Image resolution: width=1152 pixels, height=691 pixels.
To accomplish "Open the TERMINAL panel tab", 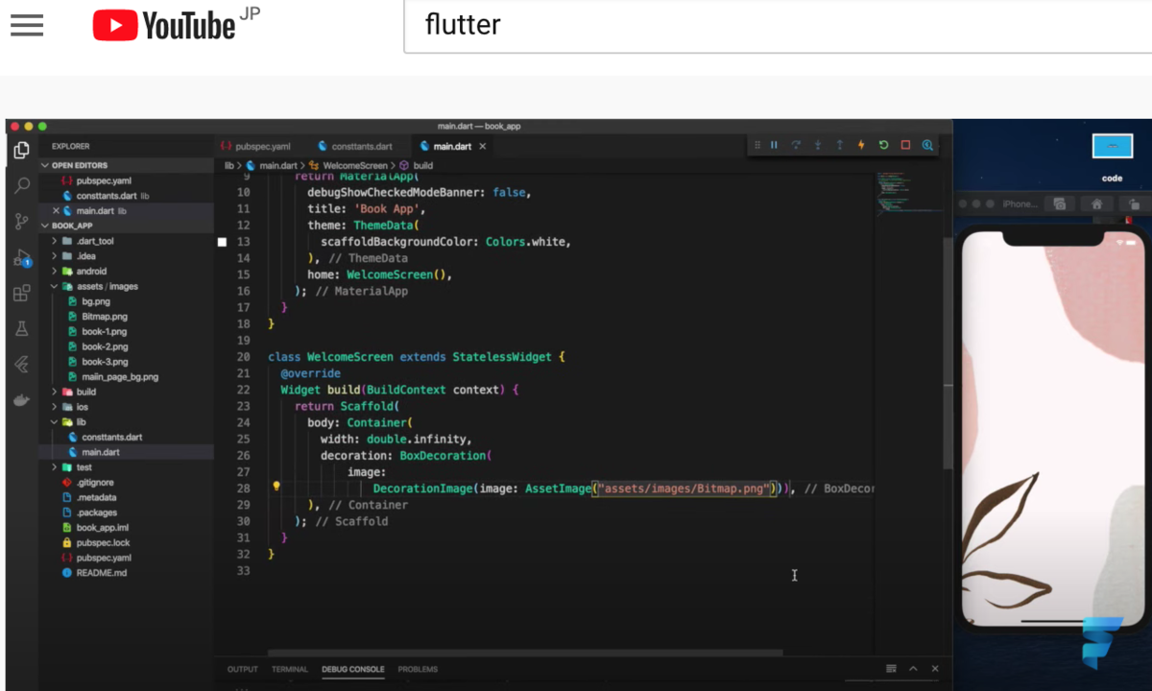I will [289, 669].
